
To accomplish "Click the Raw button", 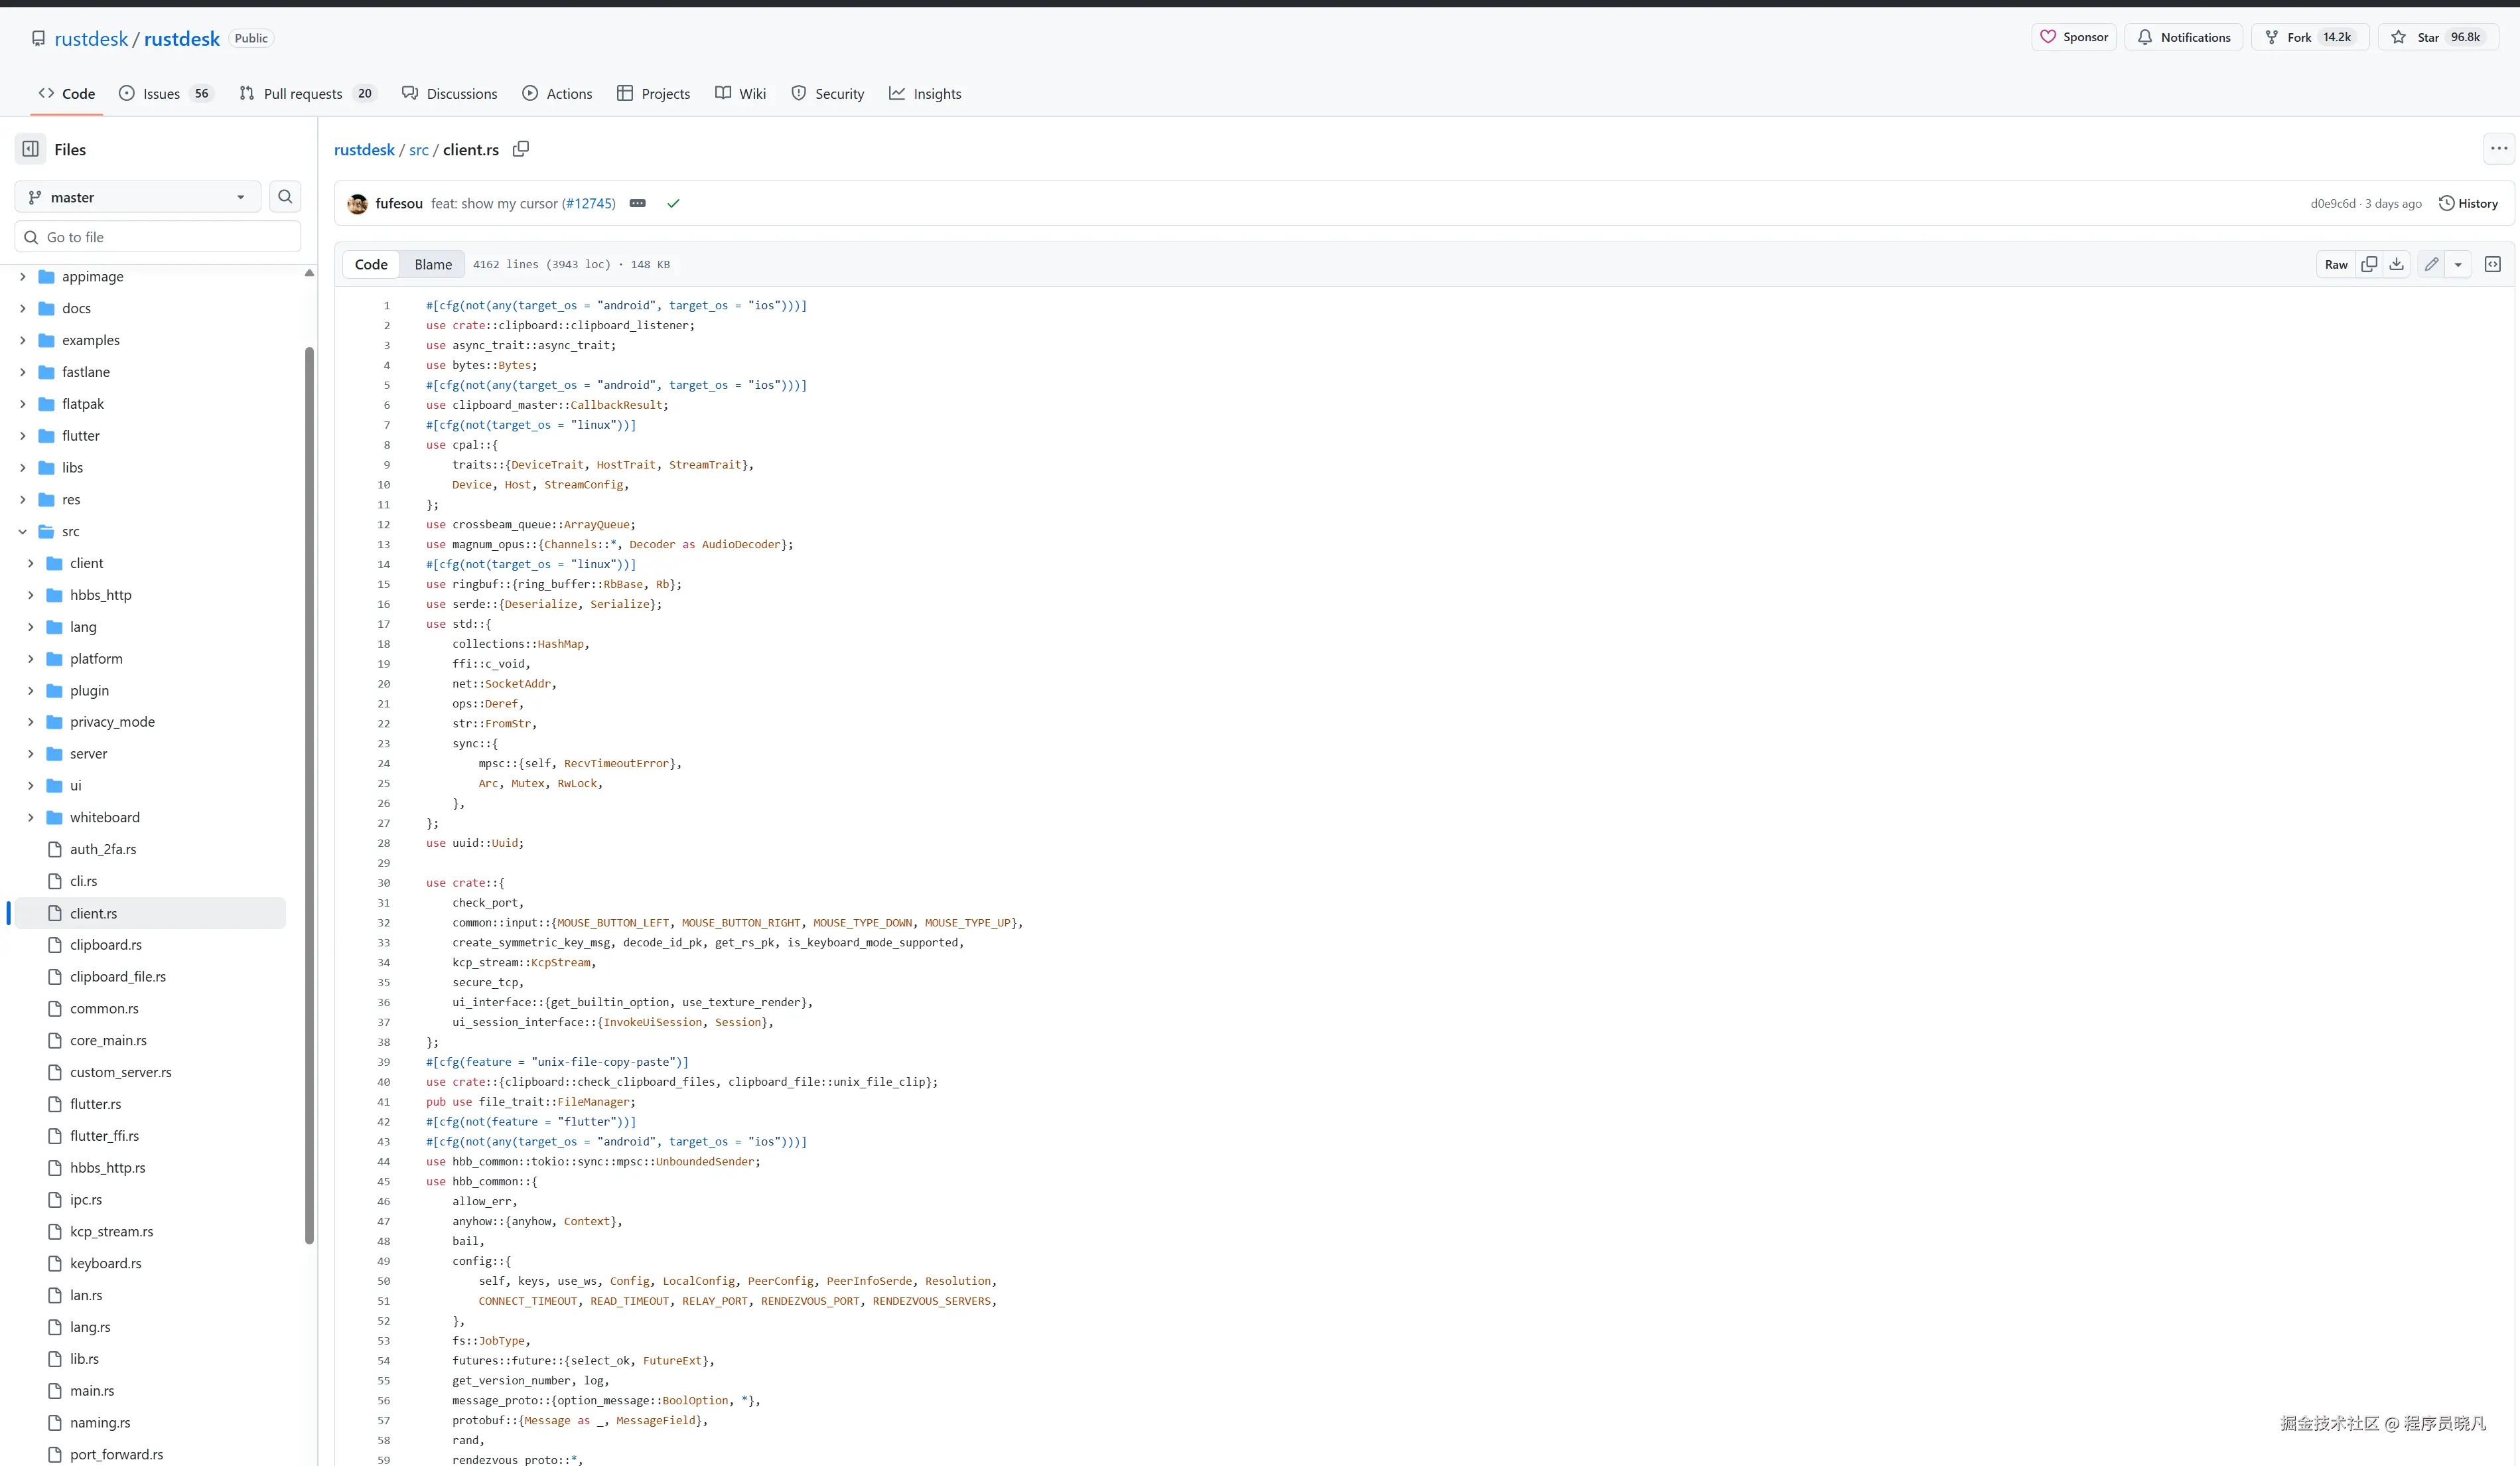I will pos(2335,264).
